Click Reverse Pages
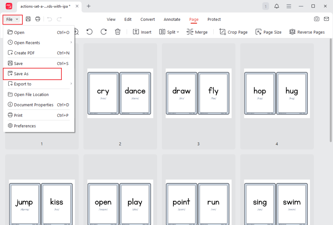 (x=307, y=32)
